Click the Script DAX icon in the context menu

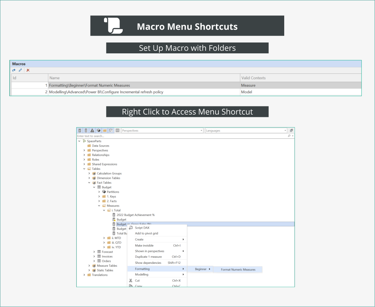pos(130,228)
